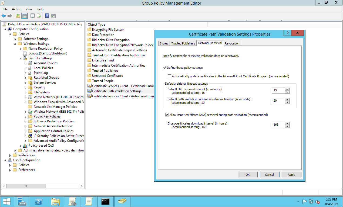The height and width of the screenshot is (207, 343).
Task: Expand Administrative Templates policy definitions node
Action: tap(15, 150)
